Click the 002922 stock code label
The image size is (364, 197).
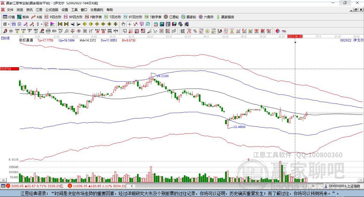click(x=346, y=40)
